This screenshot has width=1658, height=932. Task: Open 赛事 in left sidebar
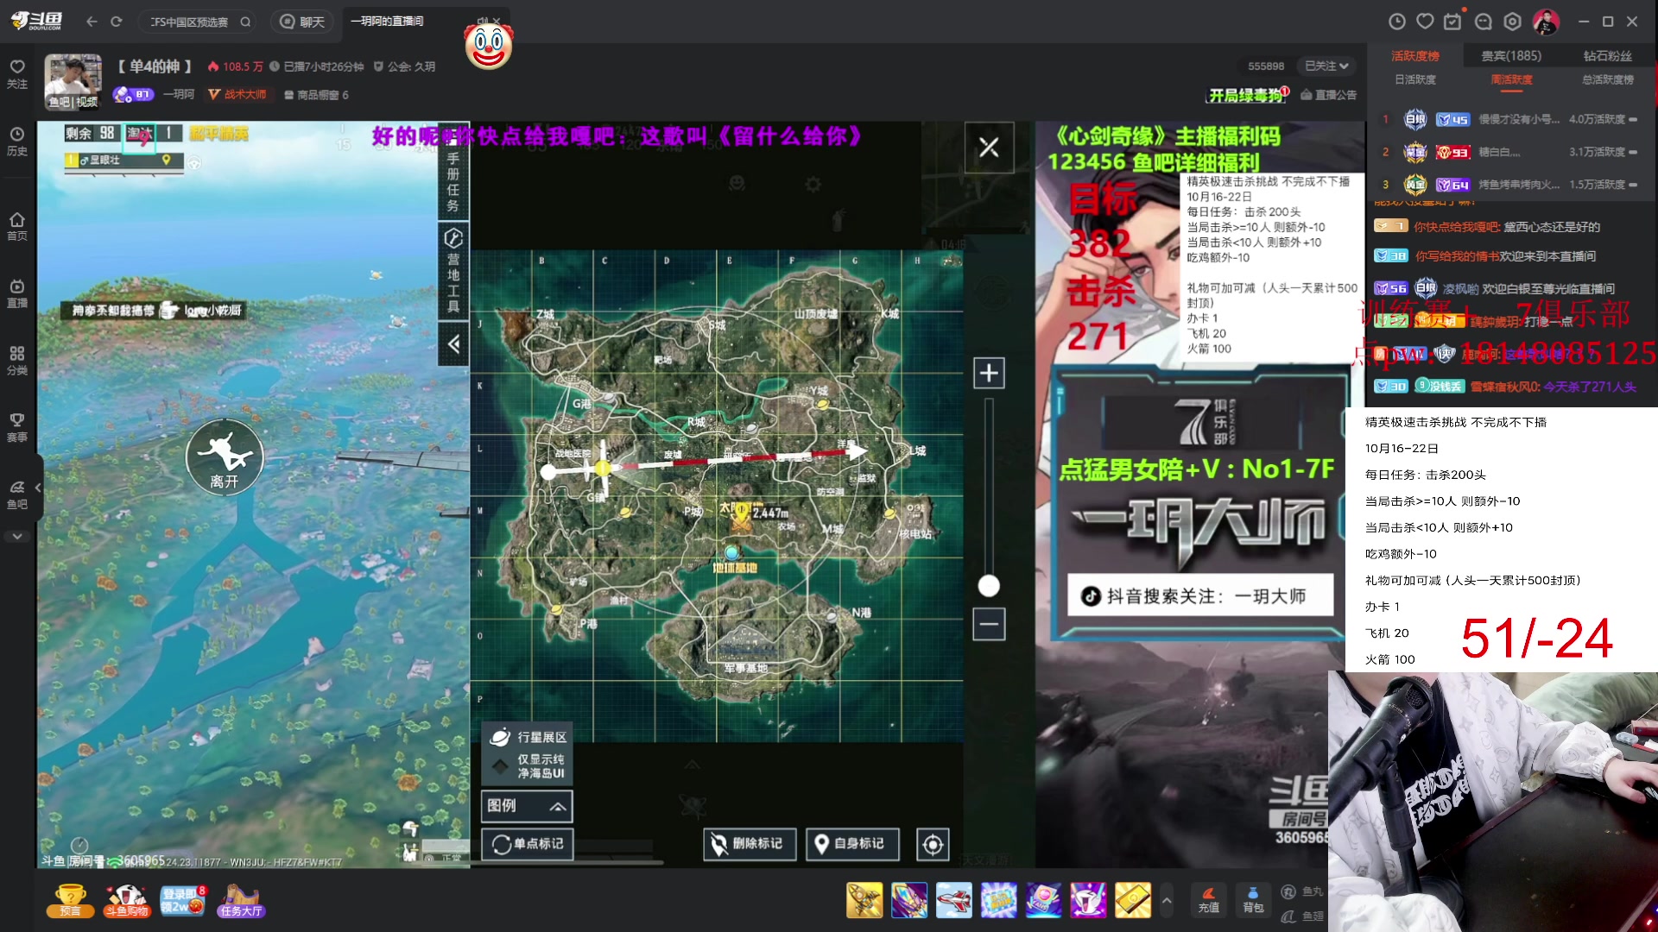[17, 428]
